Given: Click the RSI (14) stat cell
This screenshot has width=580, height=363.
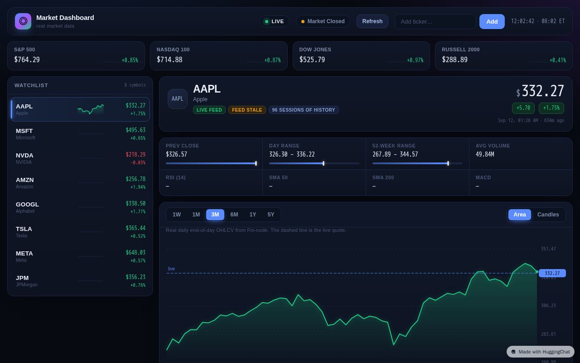Looking at the screenshot, I should click(211, 182).
